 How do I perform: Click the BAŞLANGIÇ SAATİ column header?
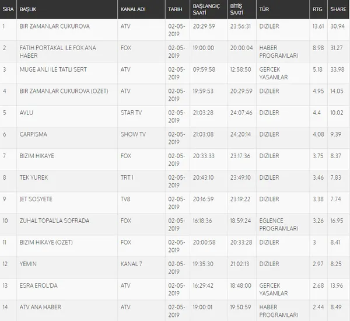coord(208,9)
